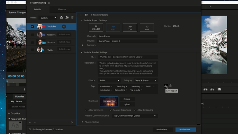This screenshot has height=134, width=238.
Task: Click the publishing info icon in status bar
Action: tap(30, 129)
